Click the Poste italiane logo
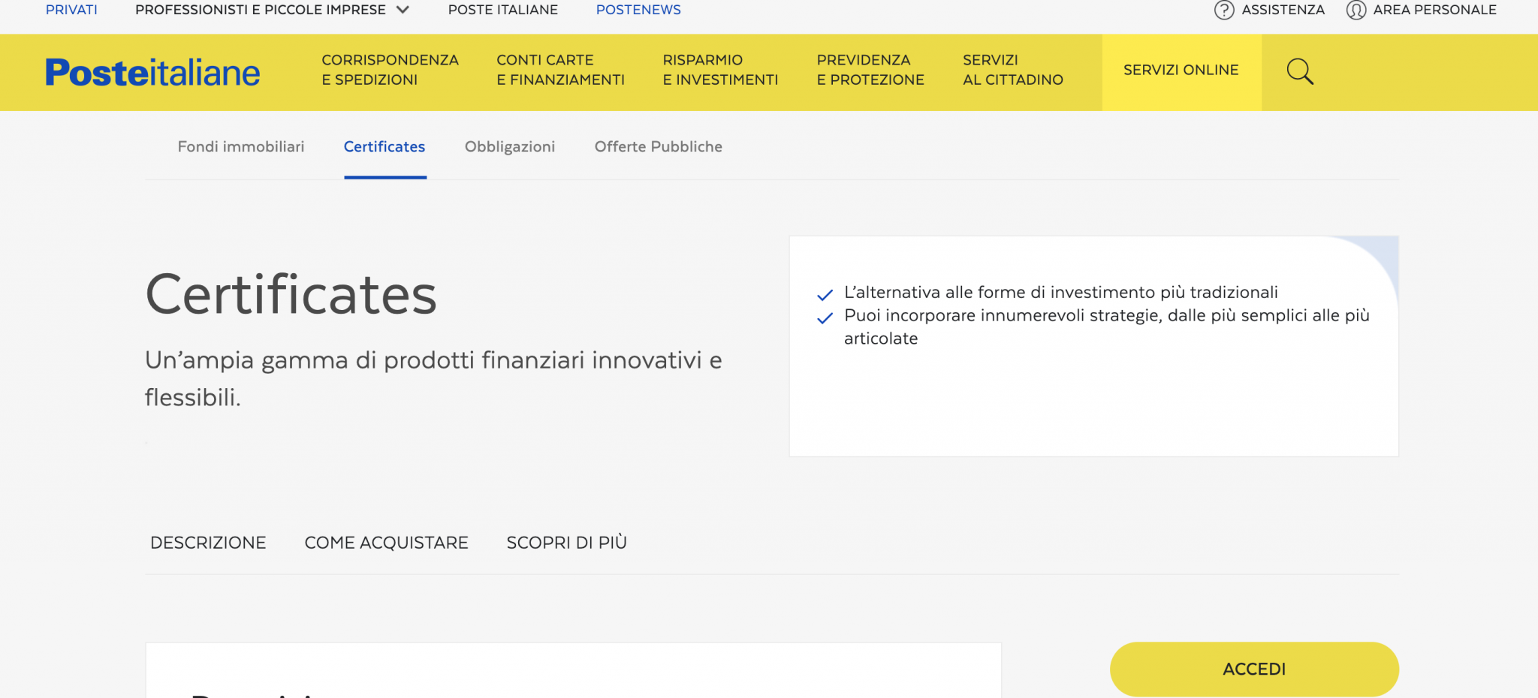Image resolution: width=1538 pixels, height=698 pixels. pos(152,72)
